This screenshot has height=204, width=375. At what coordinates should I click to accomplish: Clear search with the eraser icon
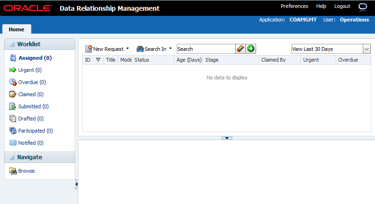pos(240,49)
